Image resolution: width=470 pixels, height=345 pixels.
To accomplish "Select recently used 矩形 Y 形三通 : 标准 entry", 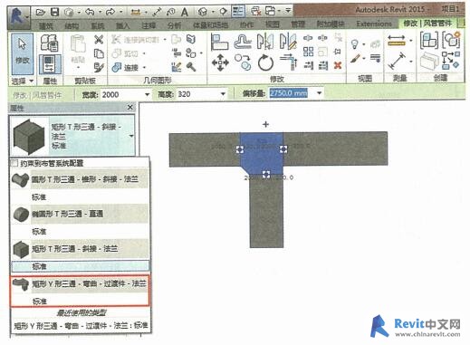I will point(81,325).
